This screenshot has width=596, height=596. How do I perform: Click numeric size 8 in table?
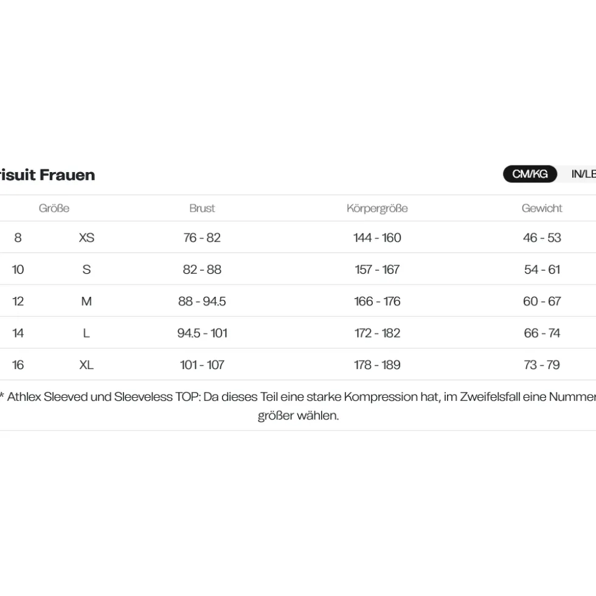(18, 238)
